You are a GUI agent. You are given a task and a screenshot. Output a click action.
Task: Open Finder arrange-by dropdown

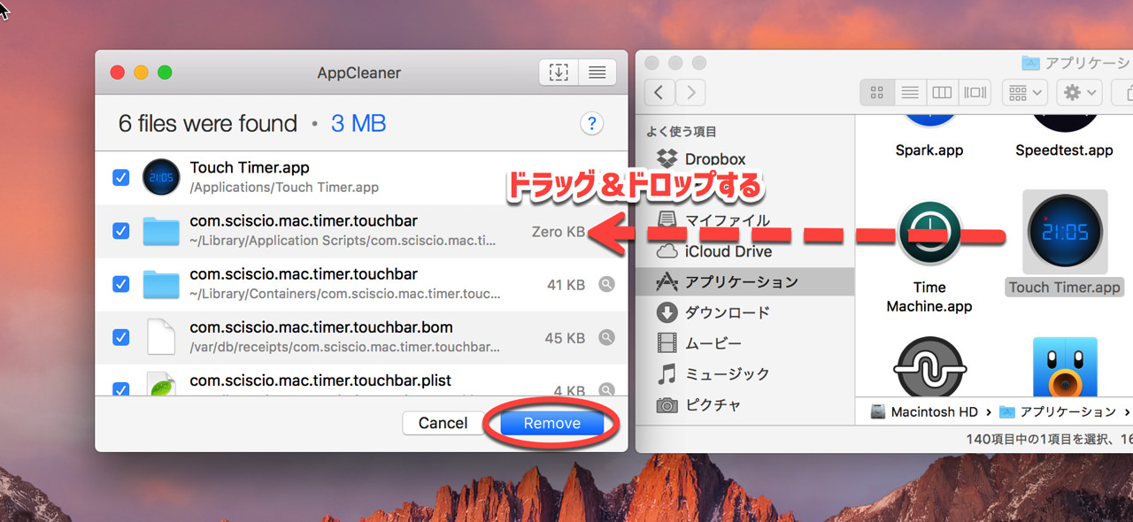[1025, 91]
